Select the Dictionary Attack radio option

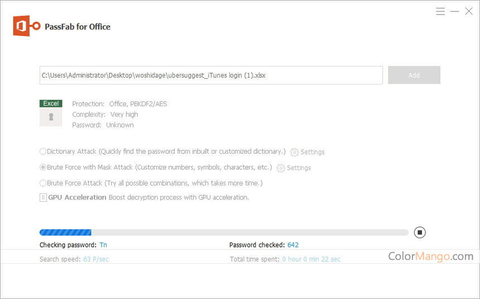click(43, 151)
